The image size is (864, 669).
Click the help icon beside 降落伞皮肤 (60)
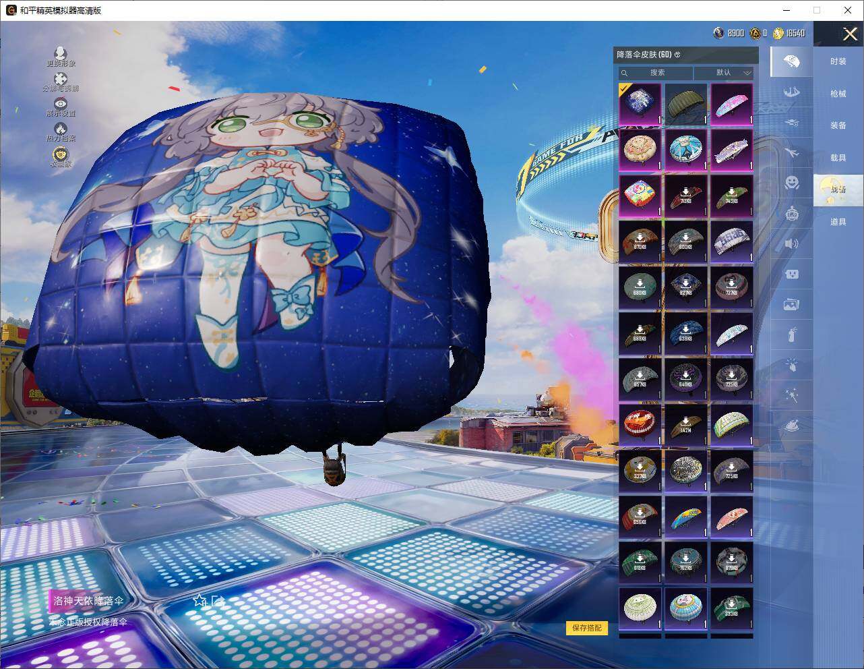677,55
